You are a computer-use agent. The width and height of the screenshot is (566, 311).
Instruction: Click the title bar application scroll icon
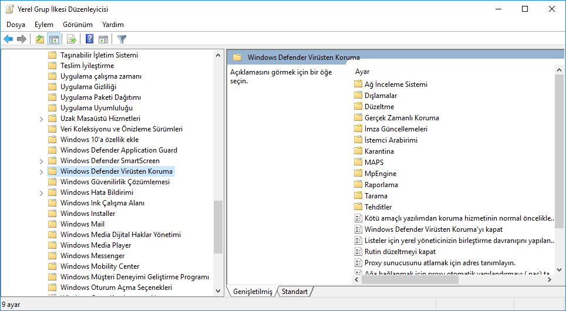pyautogui.click(x=9, y=9)
